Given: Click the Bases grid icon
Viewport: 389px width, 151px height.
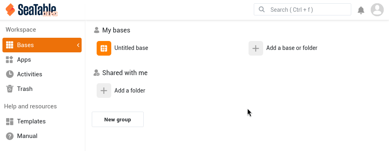Looking at the screenshot, I should (x=10, y=45).
